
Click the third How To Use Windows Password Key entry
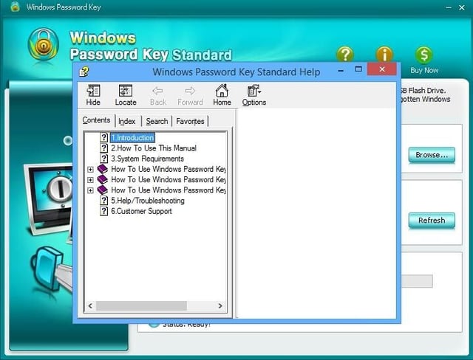(169, 190)
